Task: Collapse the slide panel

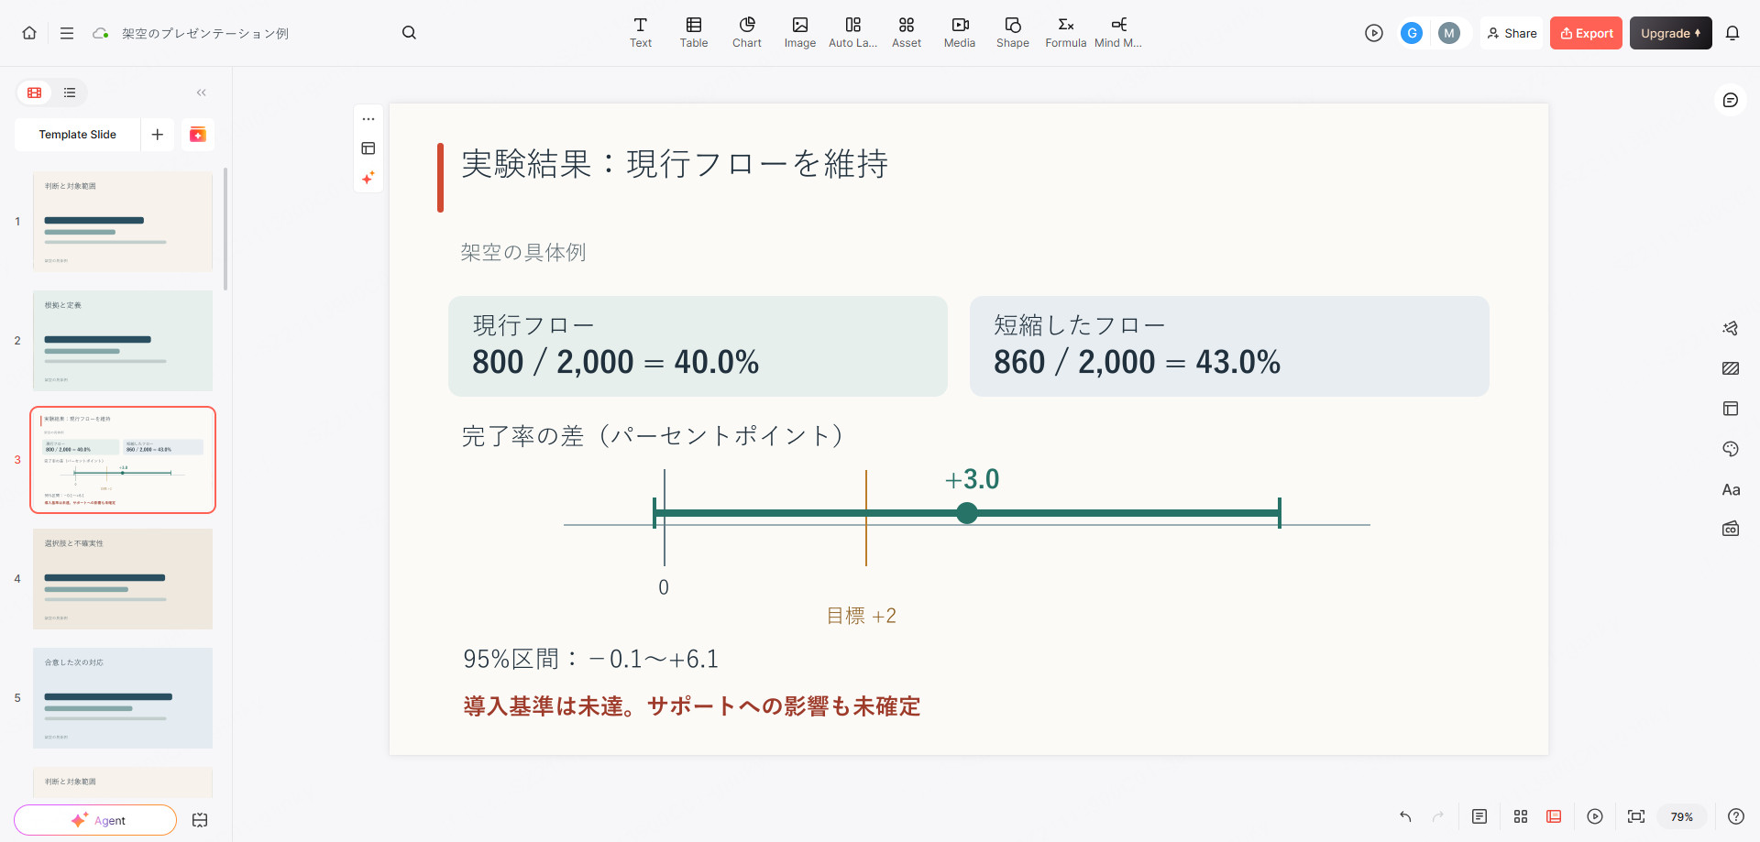Action: tap(202, 93)
